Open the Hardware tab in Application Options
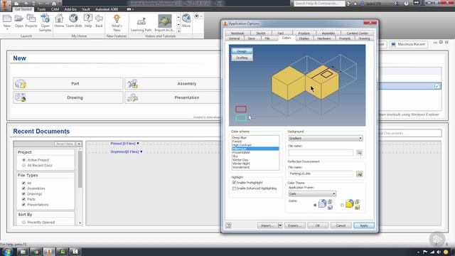 (324, 38)
